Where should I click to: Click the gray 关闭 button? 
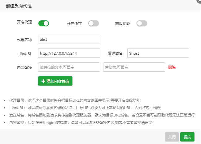172,137
